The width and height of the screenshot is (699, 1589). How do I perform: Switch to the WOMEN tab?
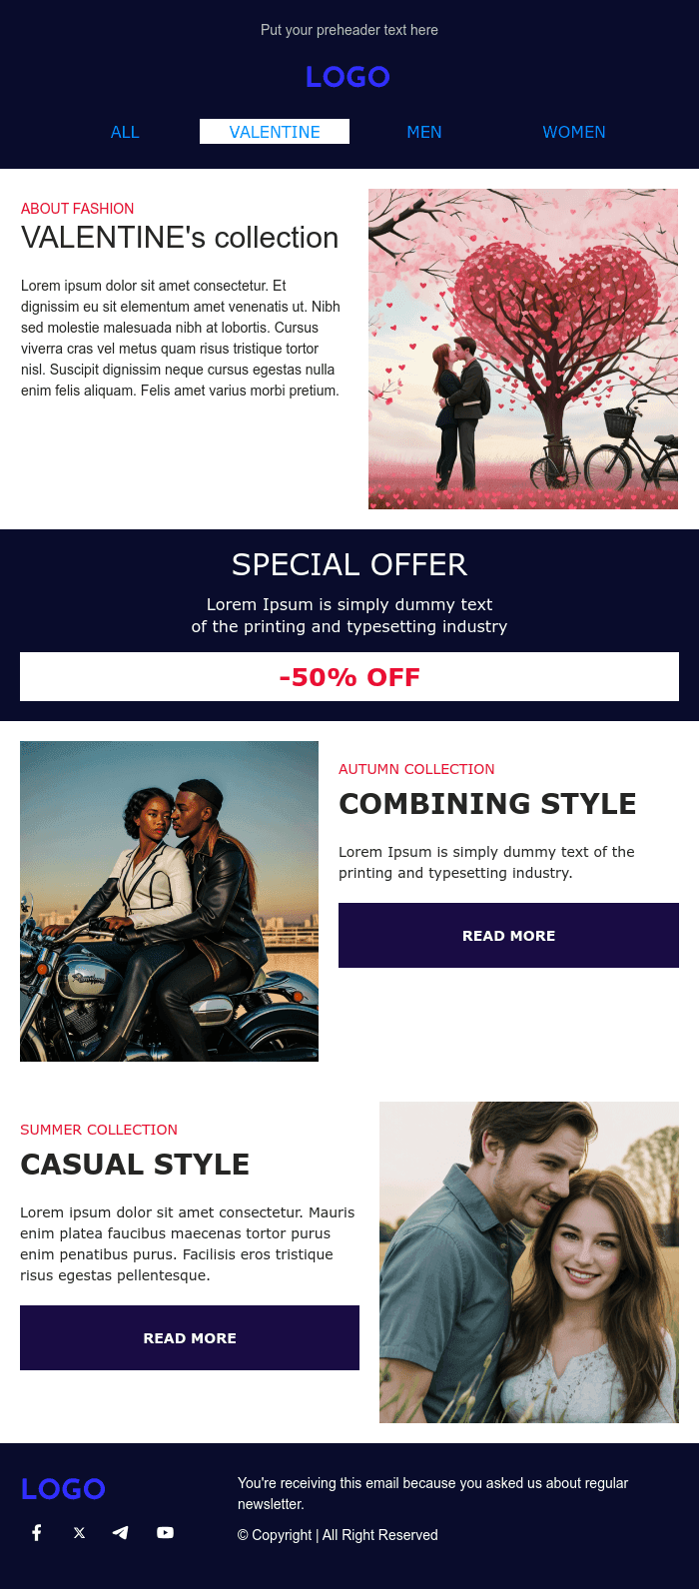coord(574,132)
